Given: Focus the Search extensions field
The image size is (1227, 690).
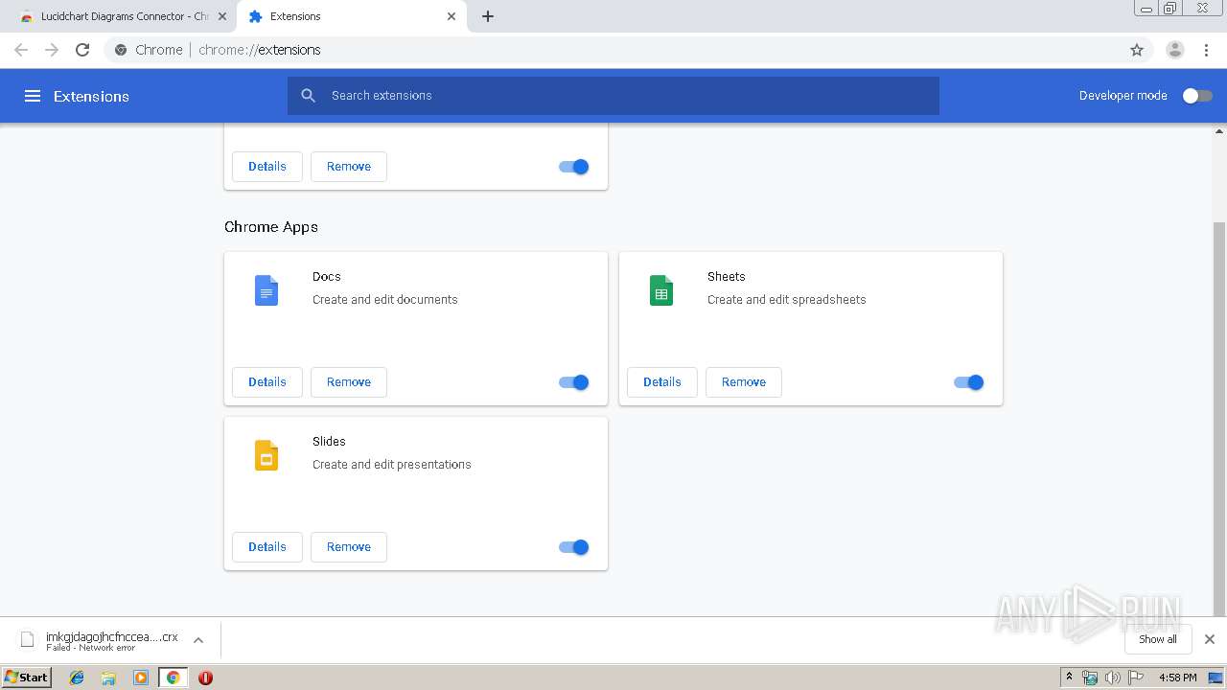Looking at the screenshot, I should [x=613, y=96].
